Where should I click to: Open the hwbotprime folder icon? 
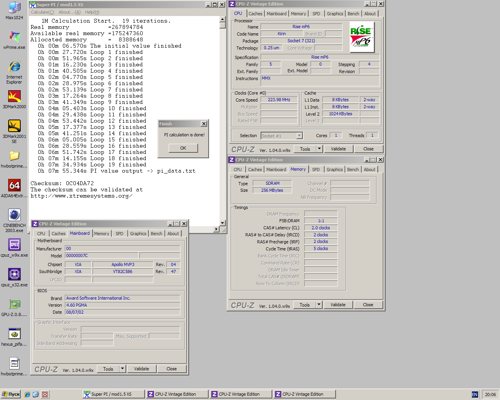click(x=14, y=159)
